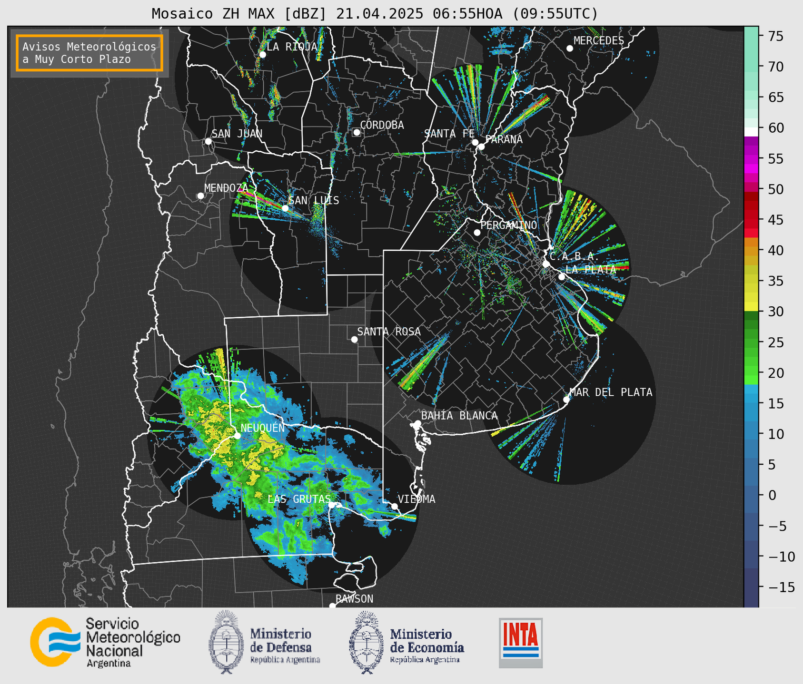Image resolution: width=803 pixels, height=684 pixels.
Task: Click the 75 dBZ color scale segment
Action: click(751, 36)
